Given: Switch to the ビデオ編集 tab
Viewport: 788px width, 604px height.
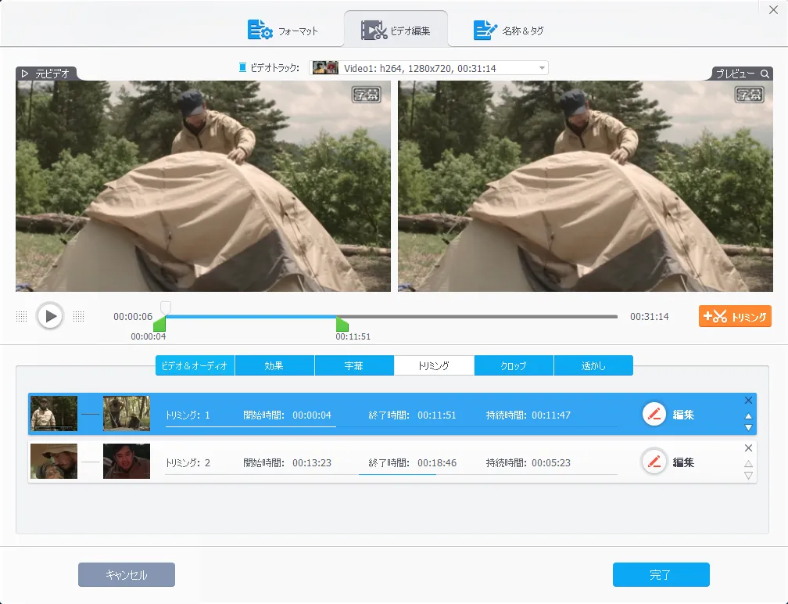Looking at the screenshot, I should (396, 31).
